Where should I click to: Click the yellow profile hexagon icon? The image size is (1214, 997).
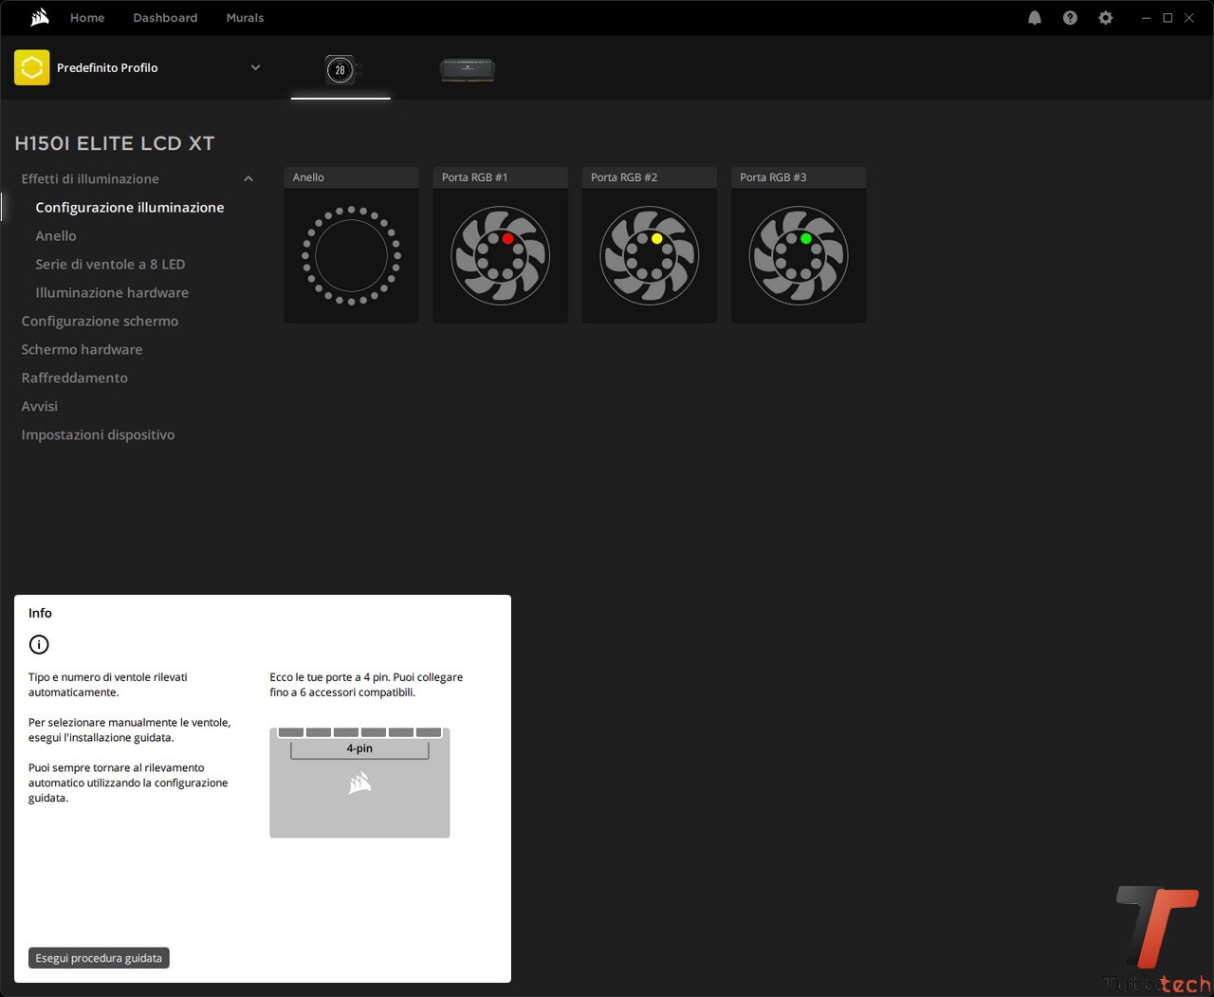tap(32, 67)
